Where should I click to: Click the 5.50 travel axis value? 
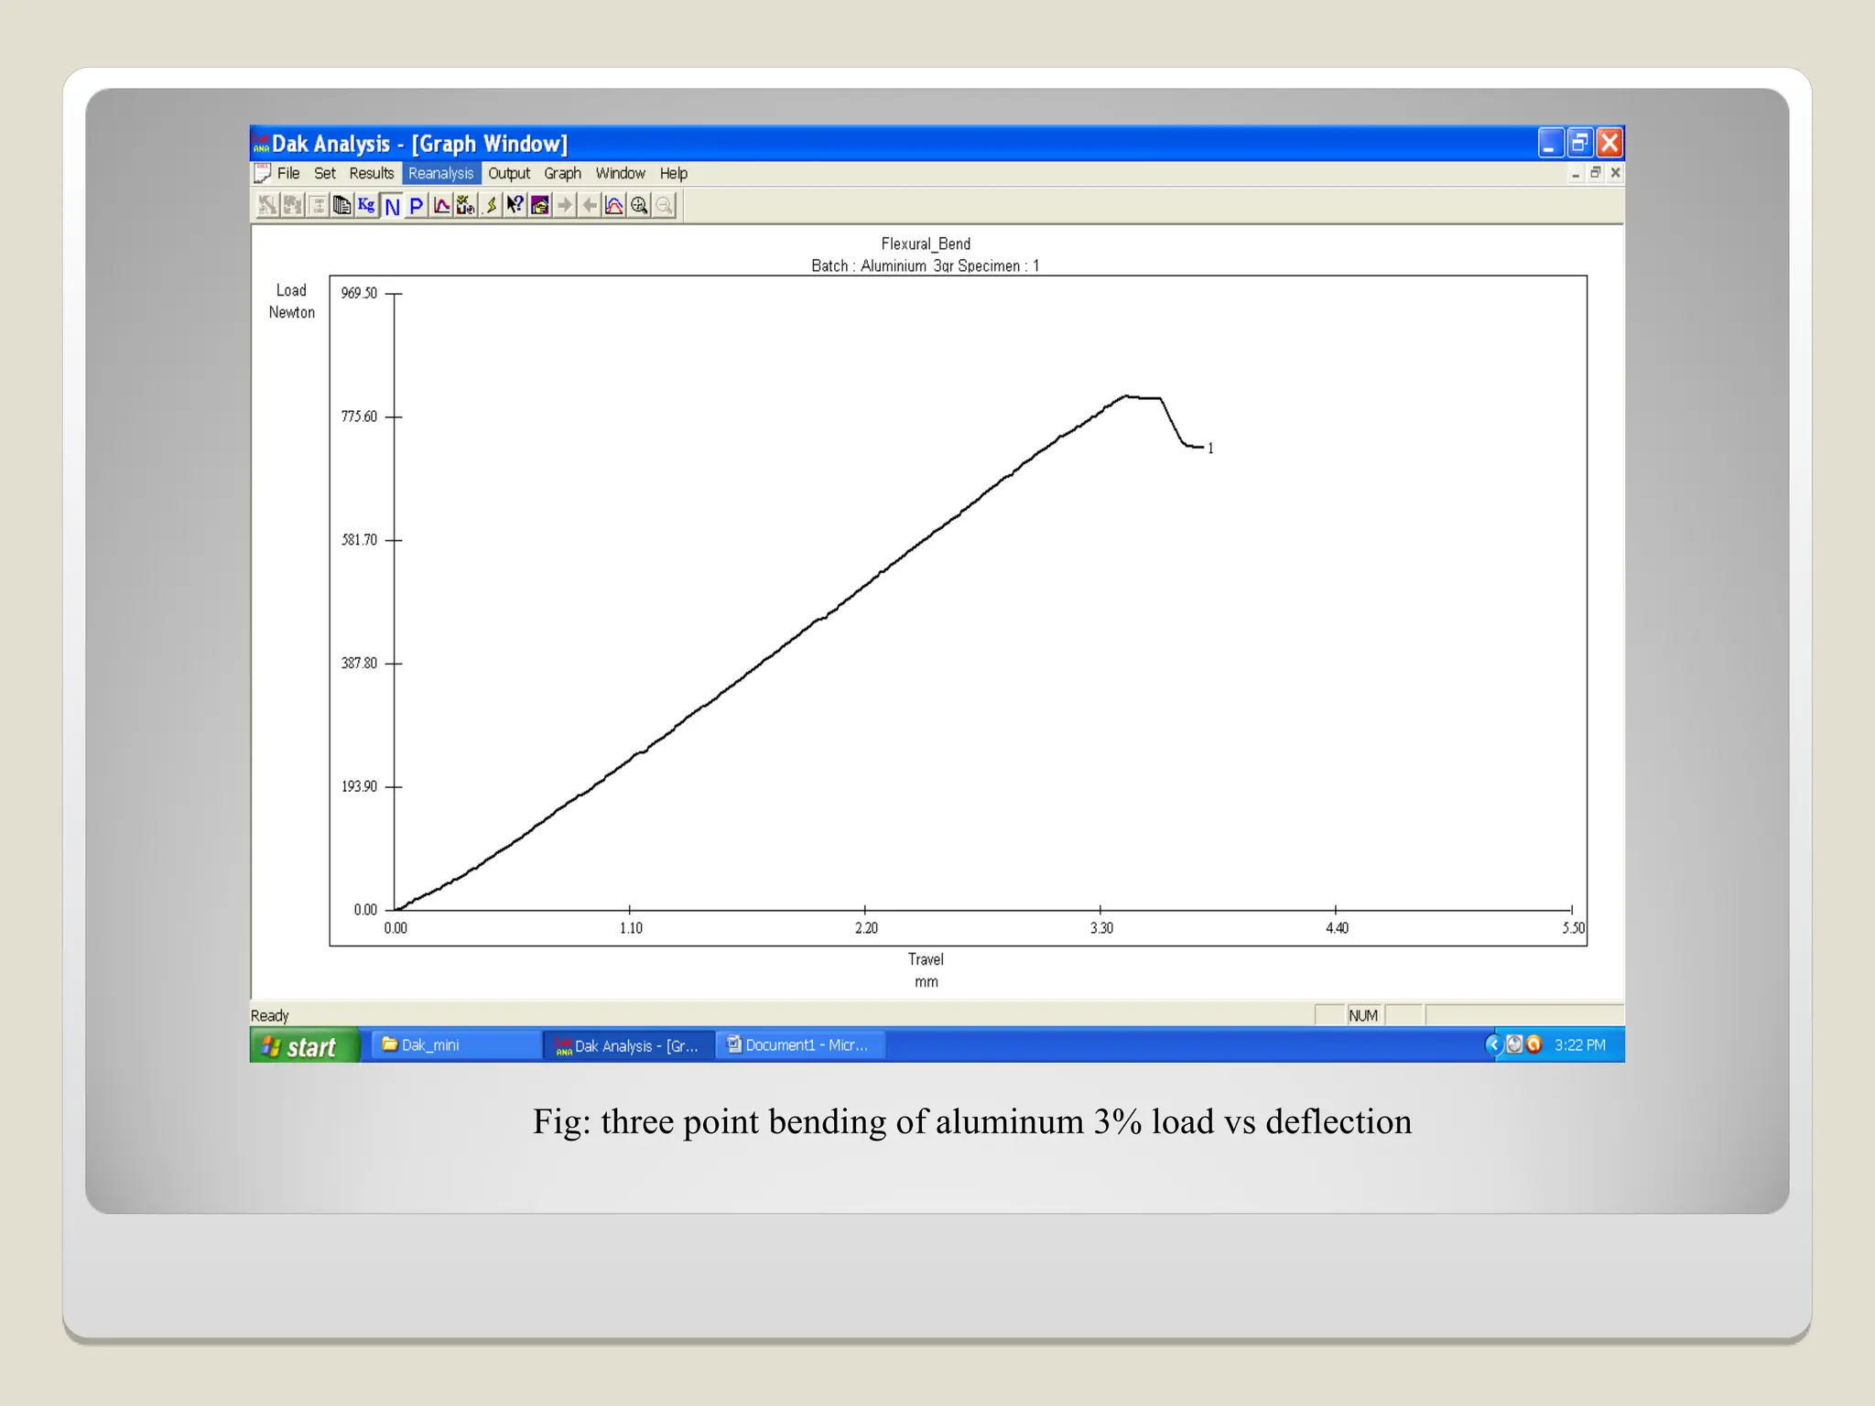click(1573, 928)
